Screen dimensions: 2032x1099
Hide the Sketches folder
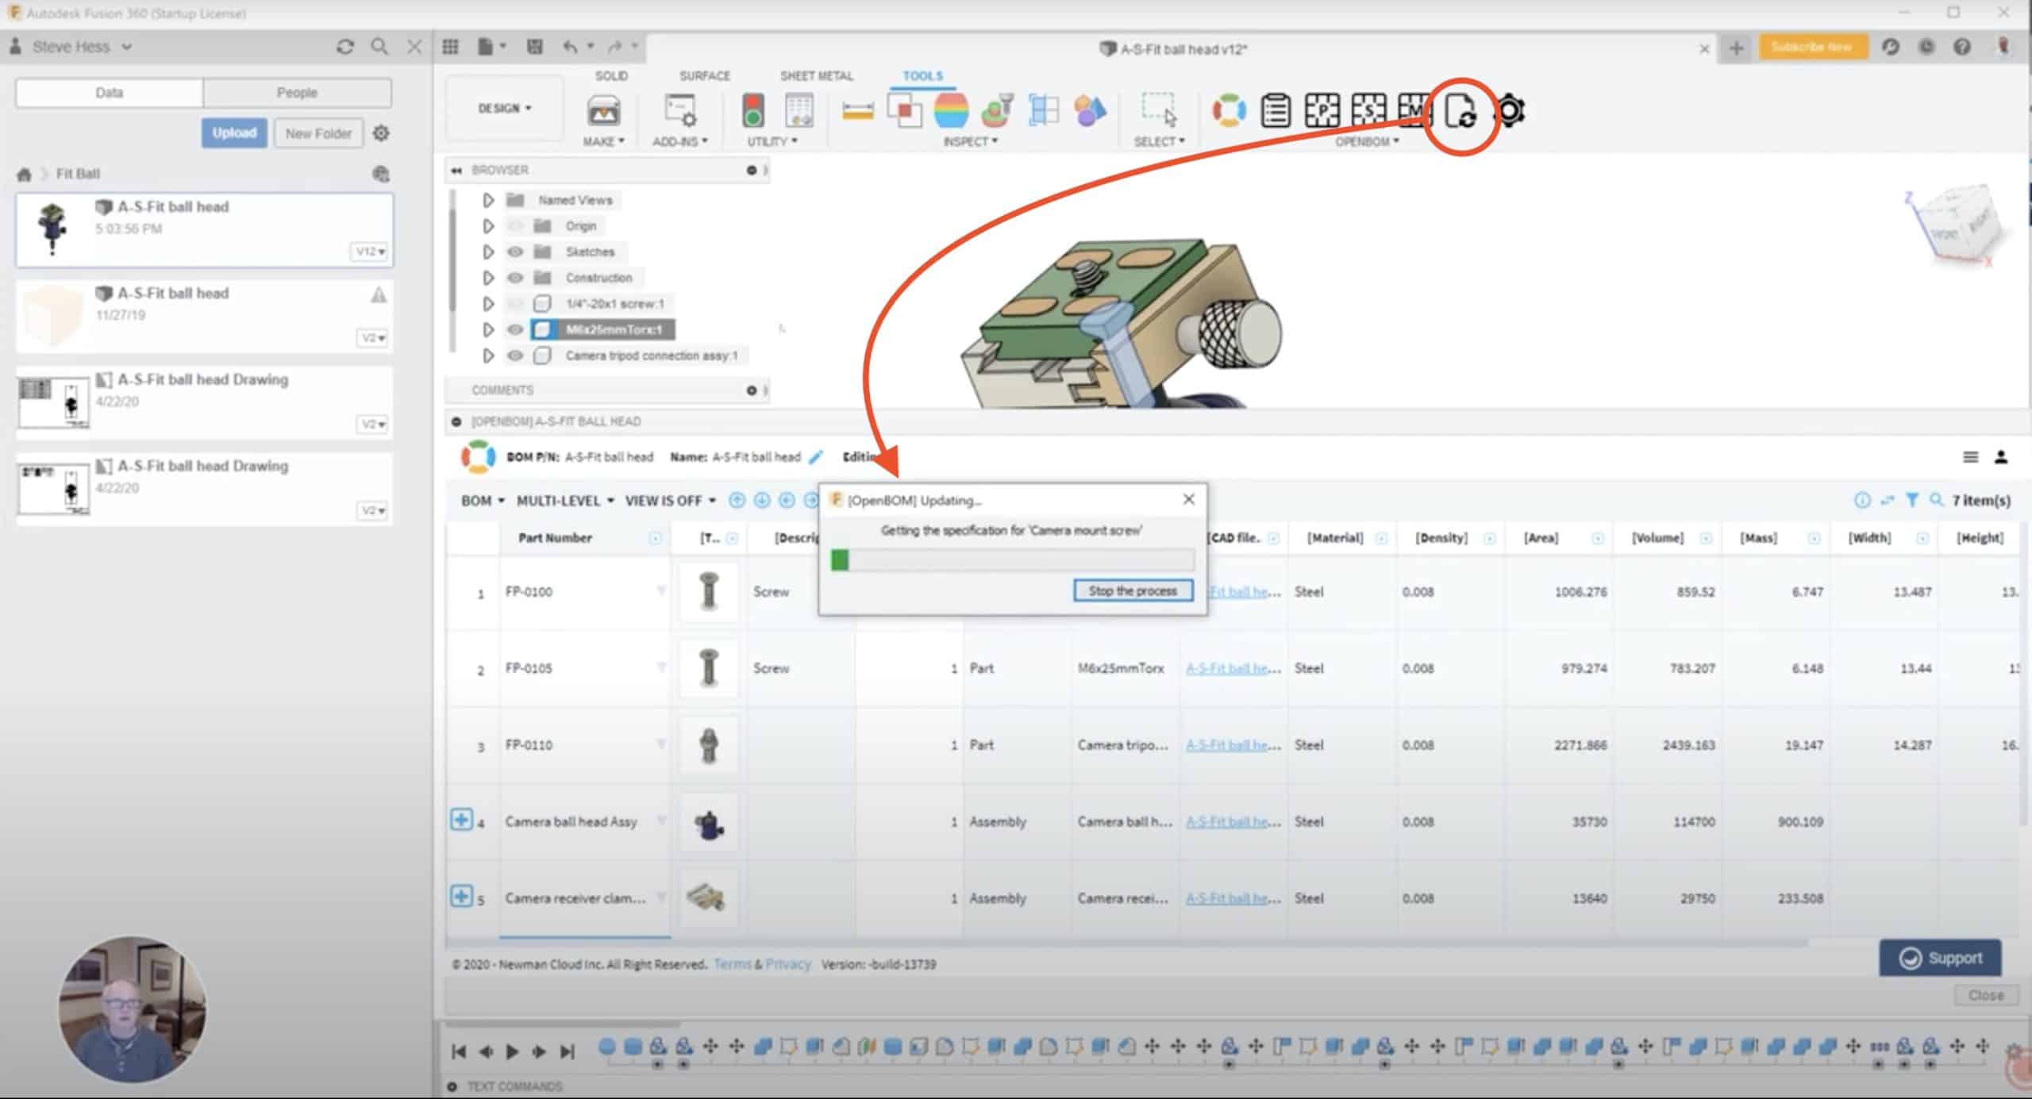(x=515, y=252)
